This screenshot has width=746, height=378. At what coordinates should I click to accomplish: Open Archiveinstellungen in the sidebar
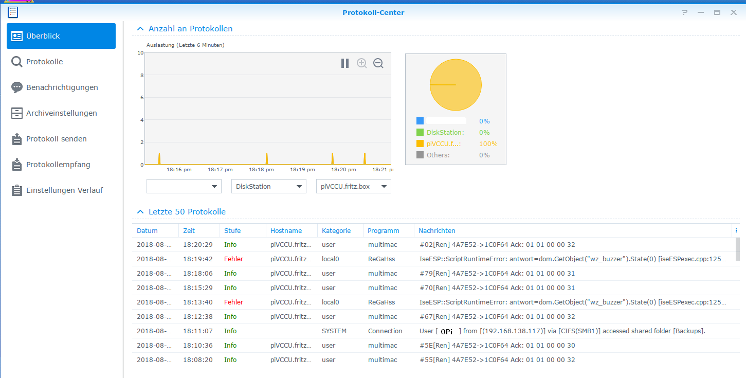(x=61, y=113)
